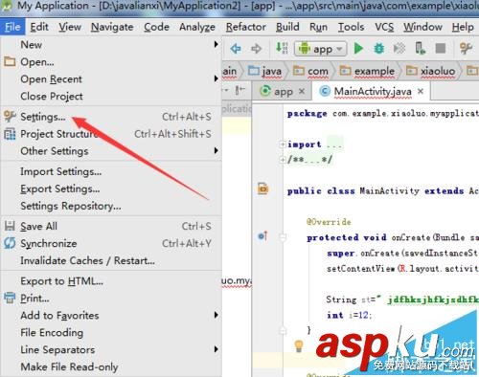
Task: Open the Refactor menu
Action: [245, 27]
